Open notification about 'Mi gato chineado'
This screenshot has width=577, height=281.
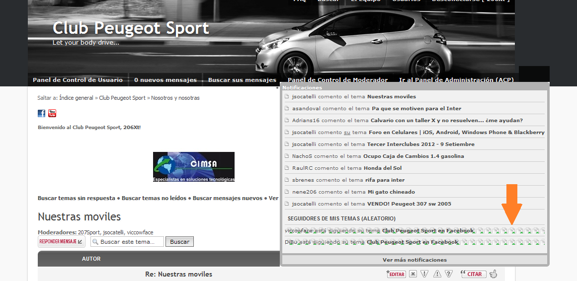tap(414, 192)
